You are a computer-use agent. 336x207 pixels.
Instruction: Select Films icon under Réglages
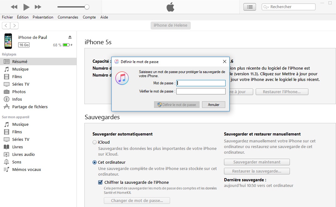(7, 77)
